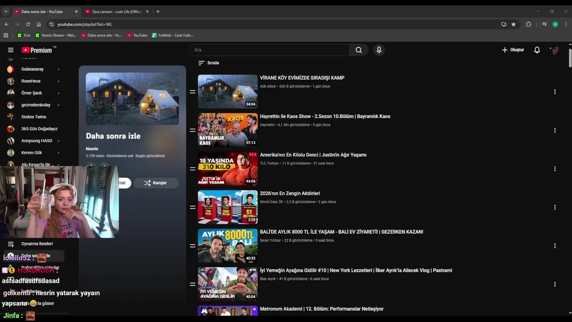Open the notifications bell
This screenshot has width=572, height=322.
(x=537, y=50)
